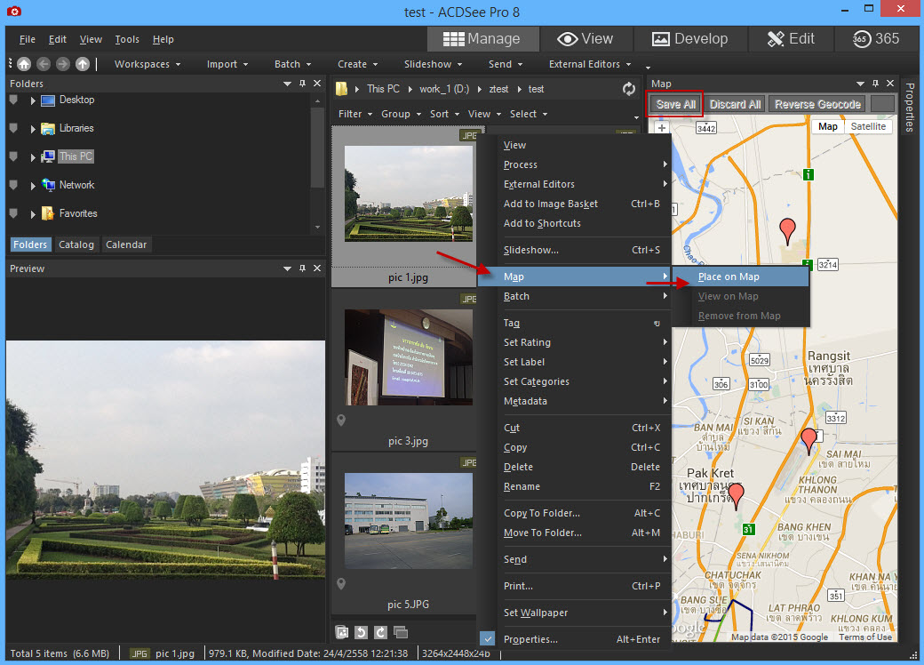Close the Map panel

tap(890, 84)
